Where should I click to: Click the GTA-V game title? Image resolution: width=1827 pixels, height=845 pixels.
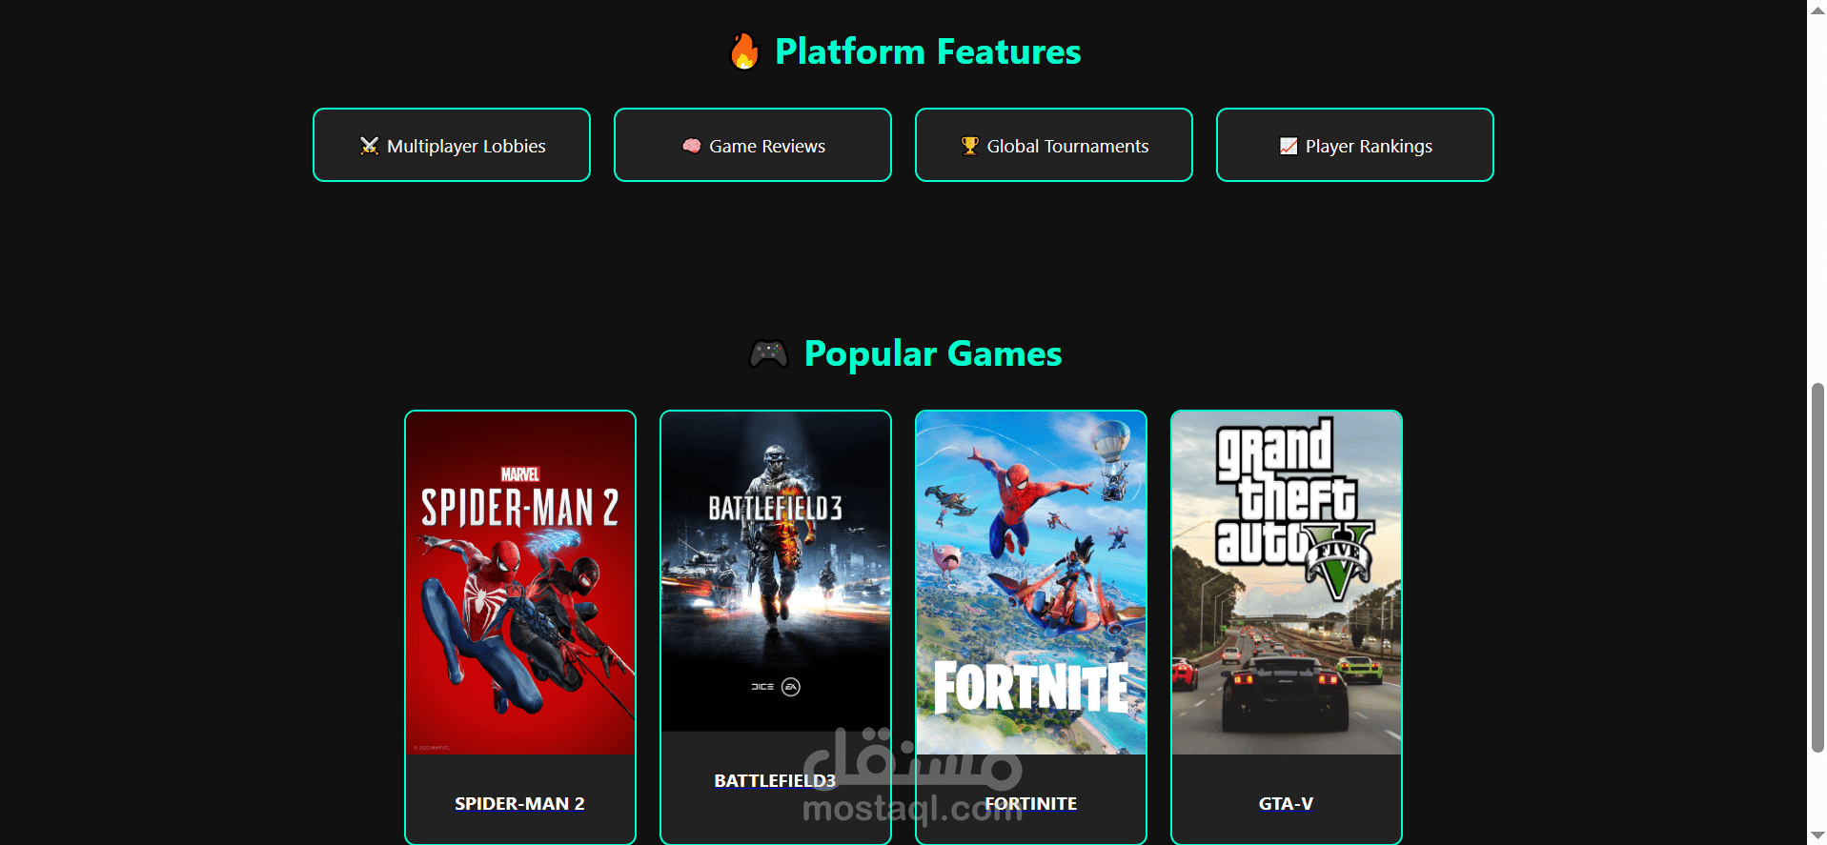coord(1286,804)
